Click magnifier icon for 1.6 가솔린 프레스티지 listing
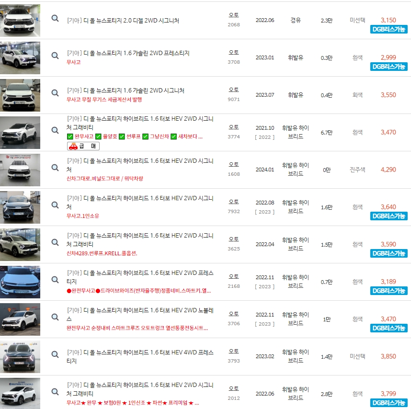This screenshot has width=411, height=409. [x=55, y=56]
